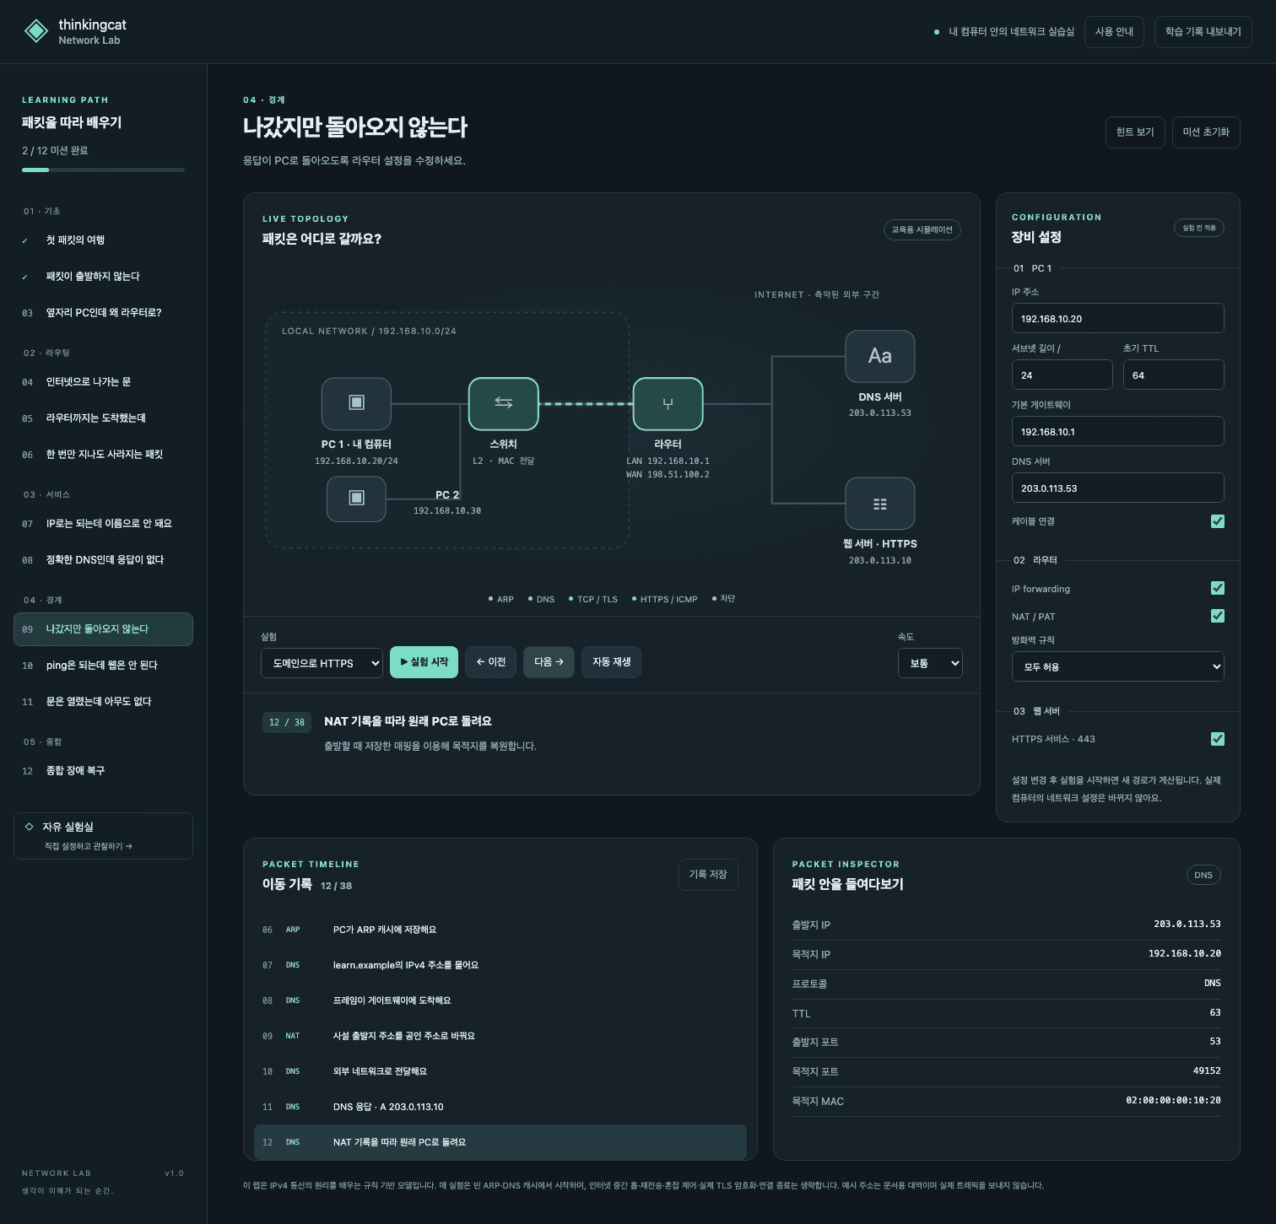
Task: Click the 초기 TTL field
Action: (x=1173, y=375)
